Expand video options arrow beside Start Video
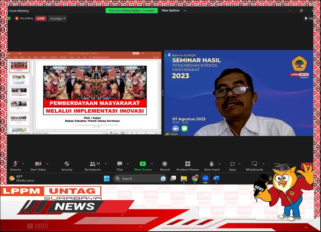The image size is (321, 232). (x=47, y=164)
